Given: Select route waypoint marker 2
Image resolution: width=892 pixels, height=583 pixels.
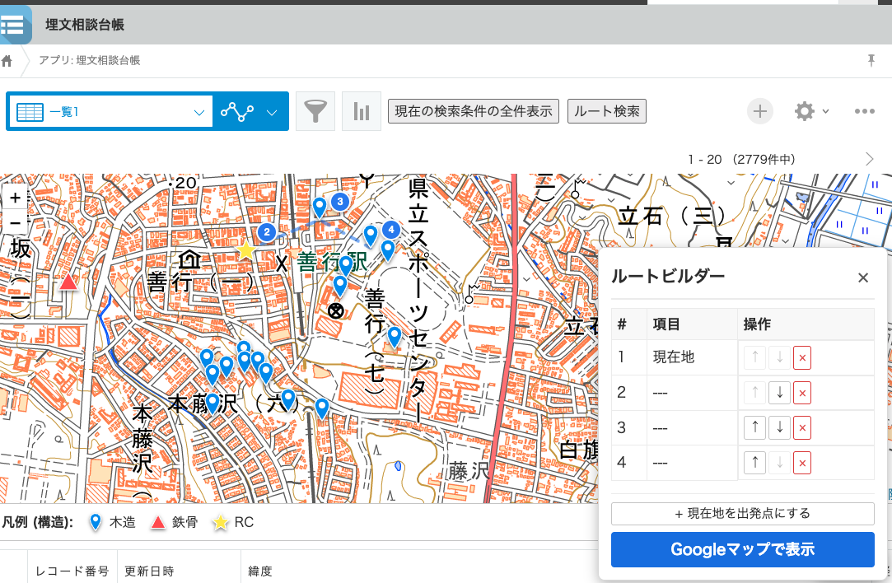Looking at the screenshot, I should click(266, 231).
